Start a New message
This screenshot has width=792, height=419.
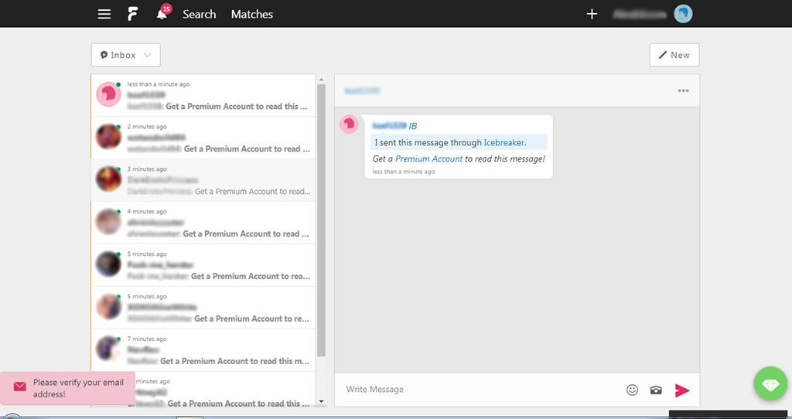point(674,55)
